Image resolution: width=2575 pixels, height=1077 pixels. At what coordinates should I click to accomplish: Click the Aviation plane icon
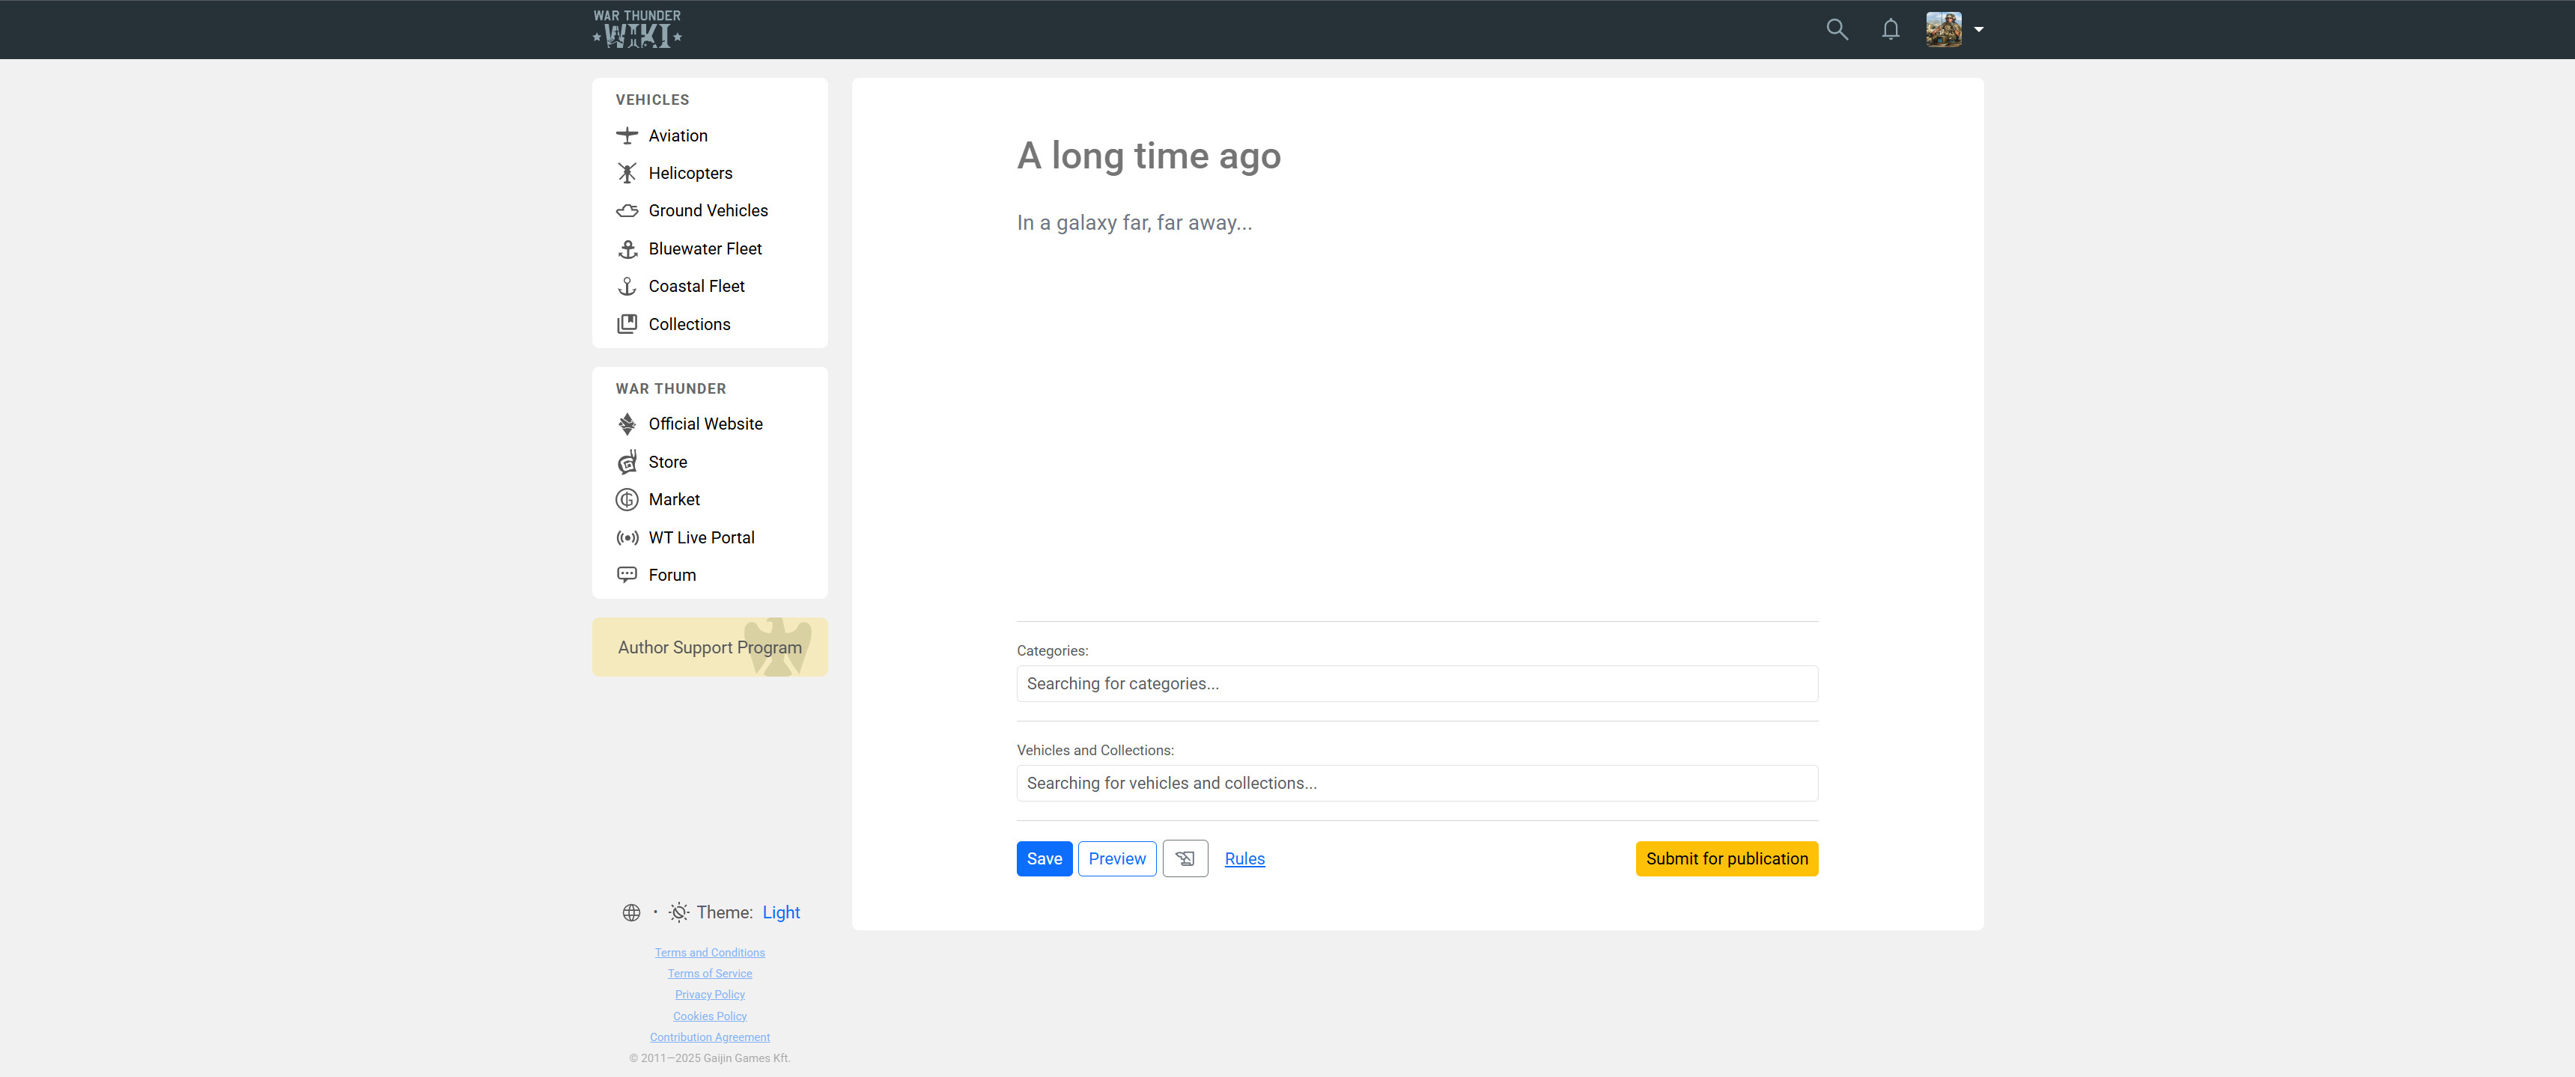tap(627, 136)
